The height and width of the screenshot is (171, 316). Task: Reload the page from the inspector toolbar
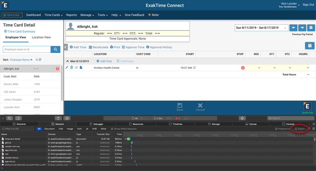[58, 118]
